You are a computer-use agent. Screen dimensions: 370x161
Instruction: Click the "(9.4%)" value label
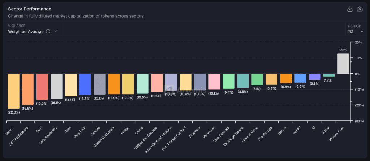[x=228, y=92]
